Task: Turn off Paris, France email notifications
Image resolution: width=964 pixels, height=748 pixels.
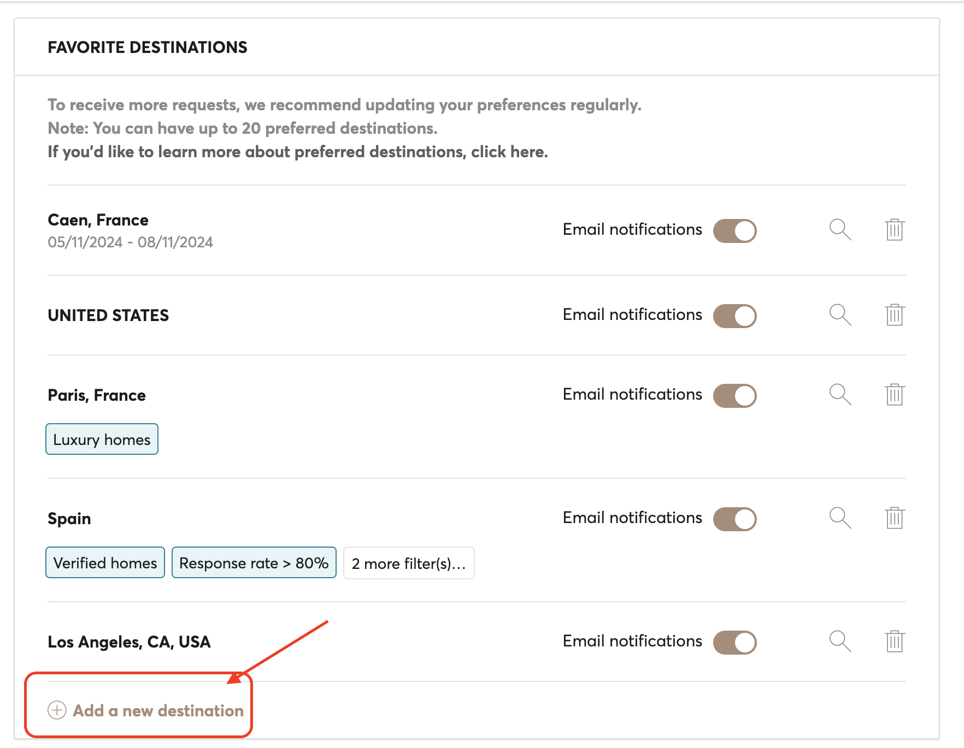Action: (x=734, y=396)
